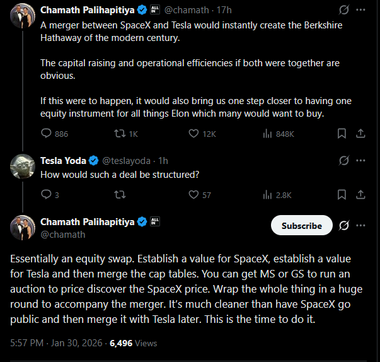Viewport: 380px width, 362px height.
Task: Like Tesla Yoda's tweet with 57 likes
Action: 194,195
